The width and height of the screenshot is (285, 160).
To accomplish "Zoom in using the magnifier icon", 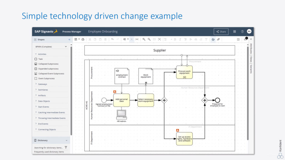I will [144, 39].
